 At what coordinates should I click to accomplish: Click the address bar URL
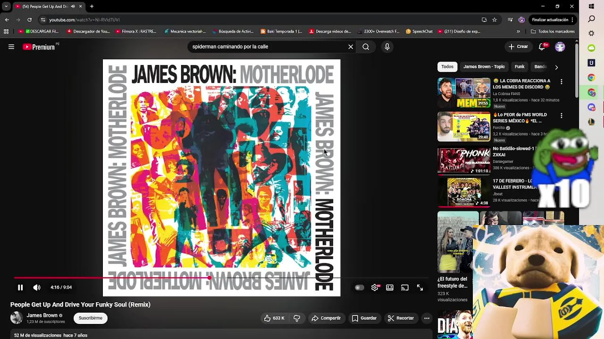click(x=84, y=20)
